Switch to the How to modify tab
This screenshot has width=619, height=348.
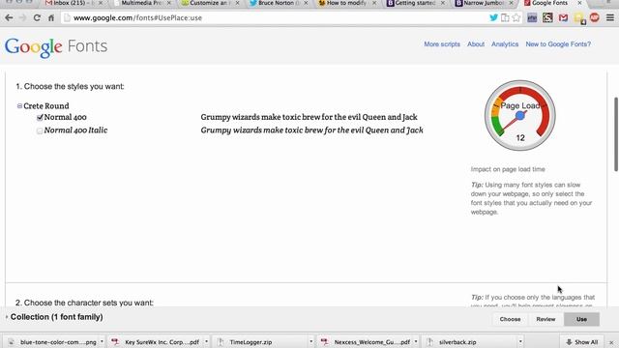pos(346,3)
